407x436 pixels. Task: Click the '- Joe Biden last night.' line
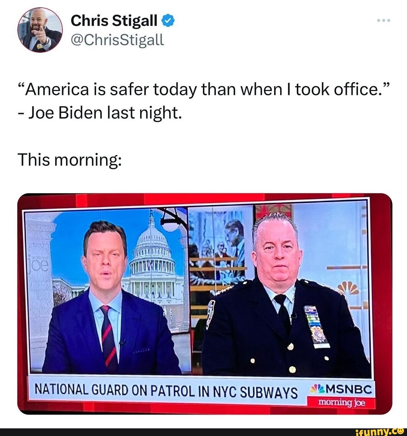(100, 113)
